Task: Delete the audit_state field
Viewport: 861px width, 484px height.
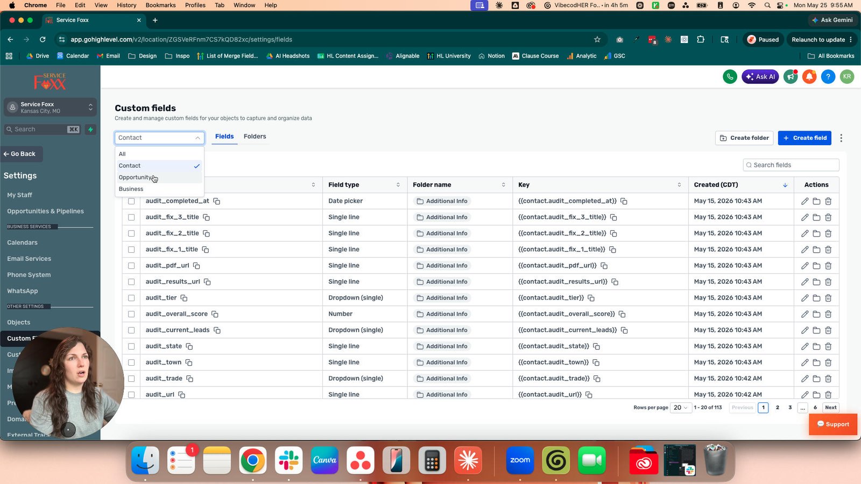Action: (828, 346)
